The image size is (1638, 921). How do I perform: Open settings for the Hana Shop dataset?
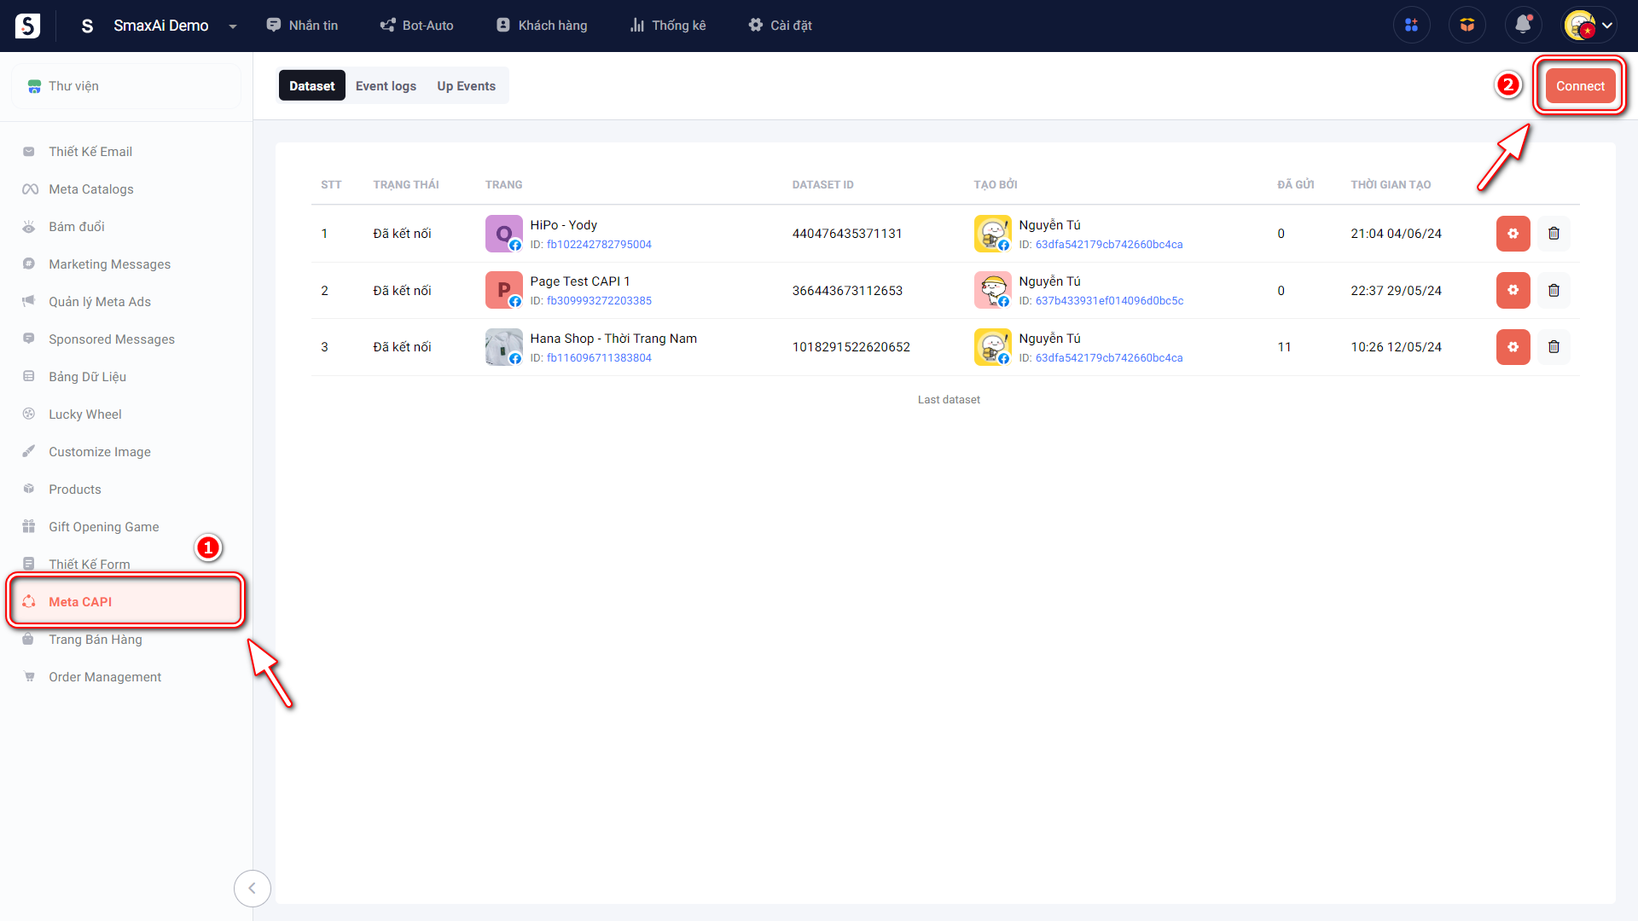(1513, 347)
